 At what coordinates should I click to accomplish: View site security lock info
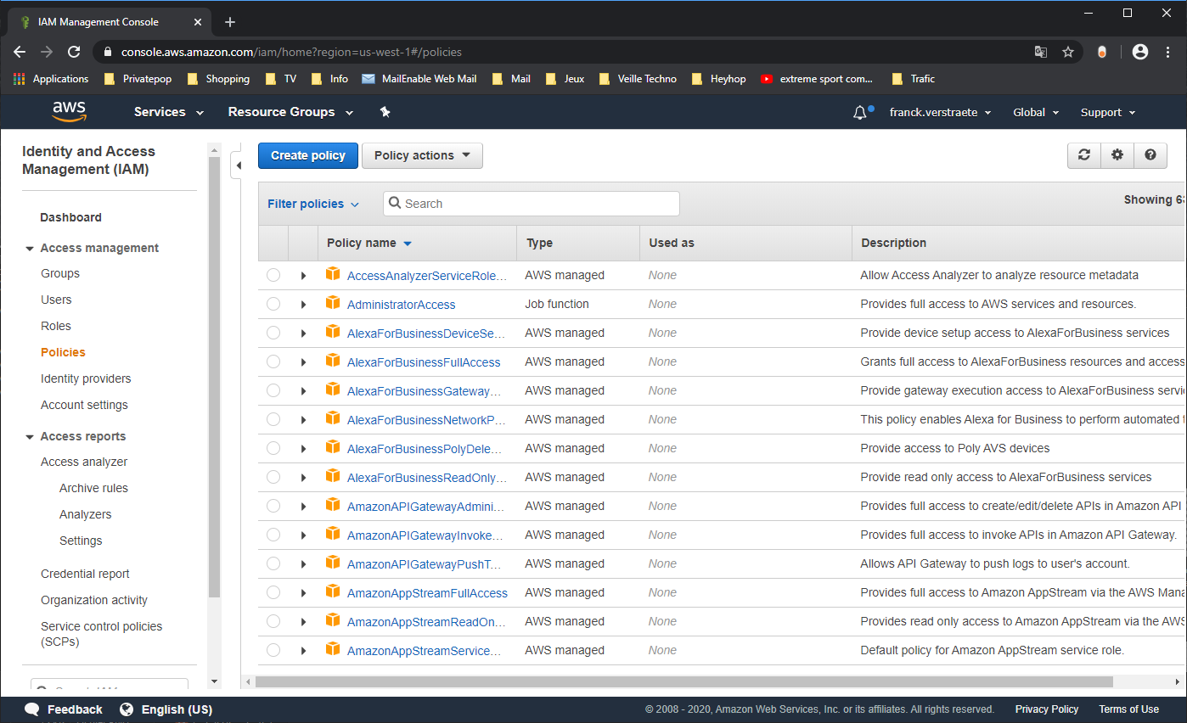107,52
